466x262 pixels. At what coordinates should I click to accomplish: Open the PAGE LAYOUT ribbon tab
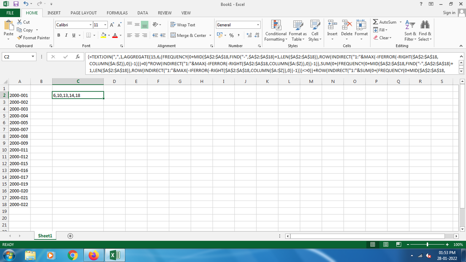tap(83, 13)
